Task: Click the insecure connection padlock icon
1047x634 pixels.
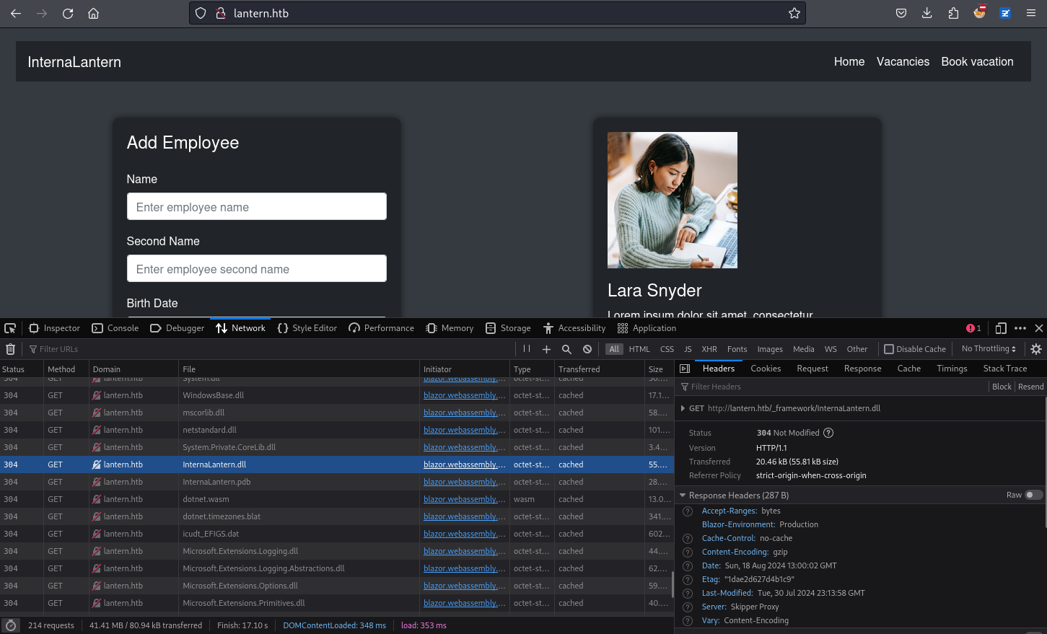Action: point(221,13)
